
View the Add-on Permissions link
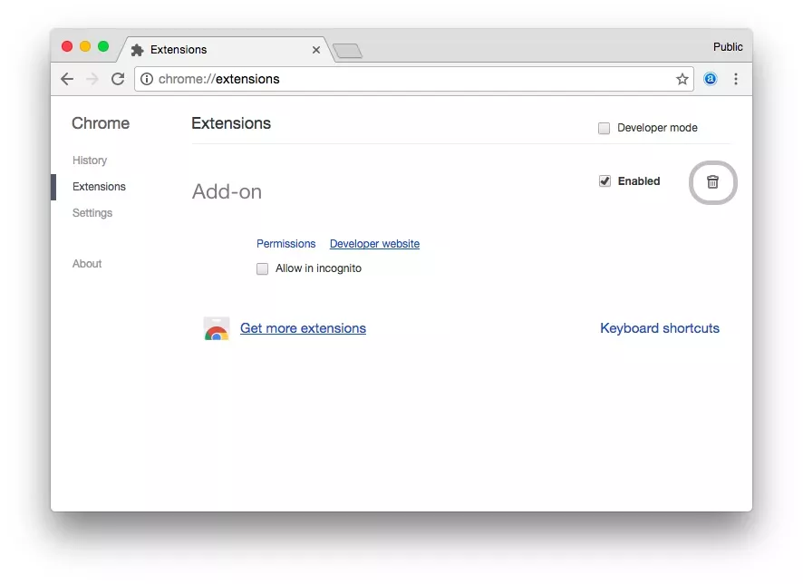click(x=285, y=244)
